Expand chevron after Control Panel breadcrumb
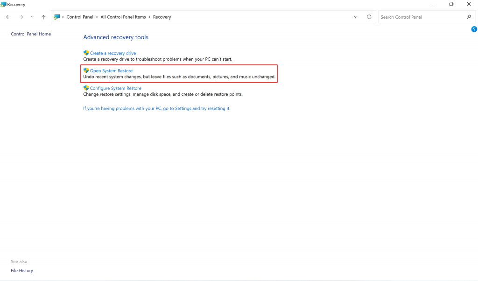Screen dimensions: 478x281 97,17
